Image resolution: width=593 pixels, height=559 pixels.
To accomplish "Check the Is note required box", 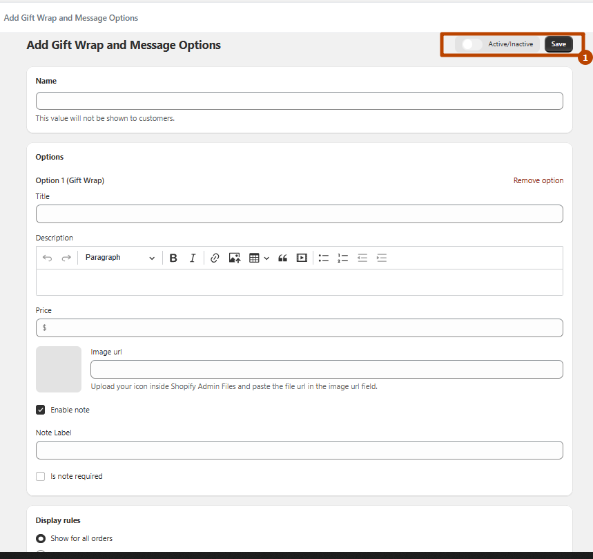I will (41, 476).
